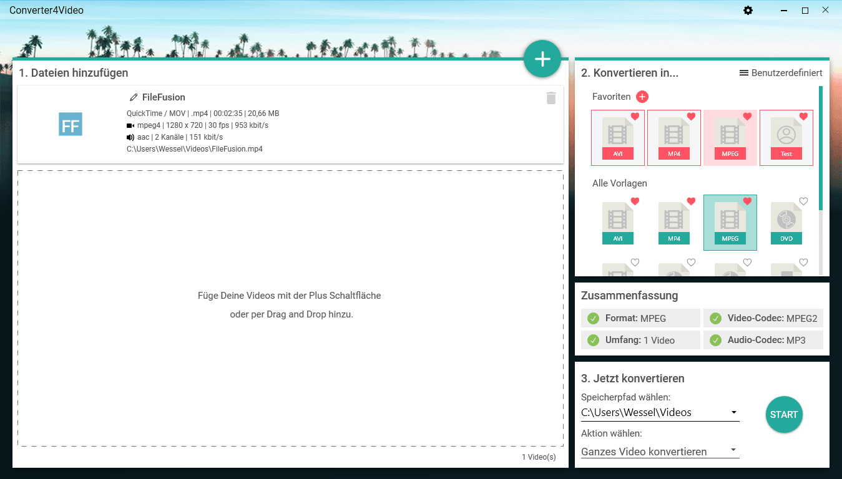
Task: Expand the Speicherpfad wählen dropdown
Action: [734, 412]
